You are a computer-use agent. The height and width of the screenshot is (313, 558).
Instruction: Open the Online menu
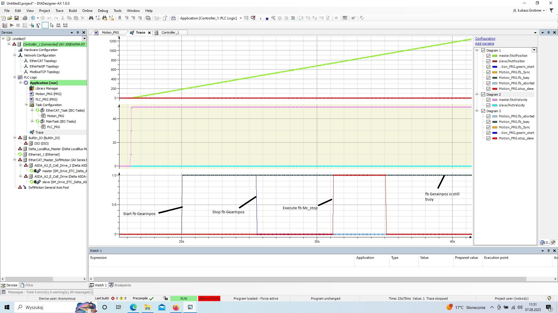87,11
